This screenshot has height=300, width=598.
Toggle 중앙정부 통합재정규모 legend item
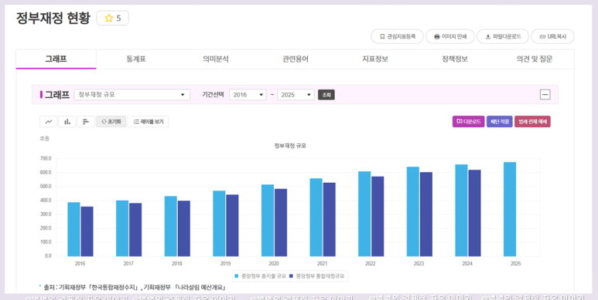coord(317,276)
